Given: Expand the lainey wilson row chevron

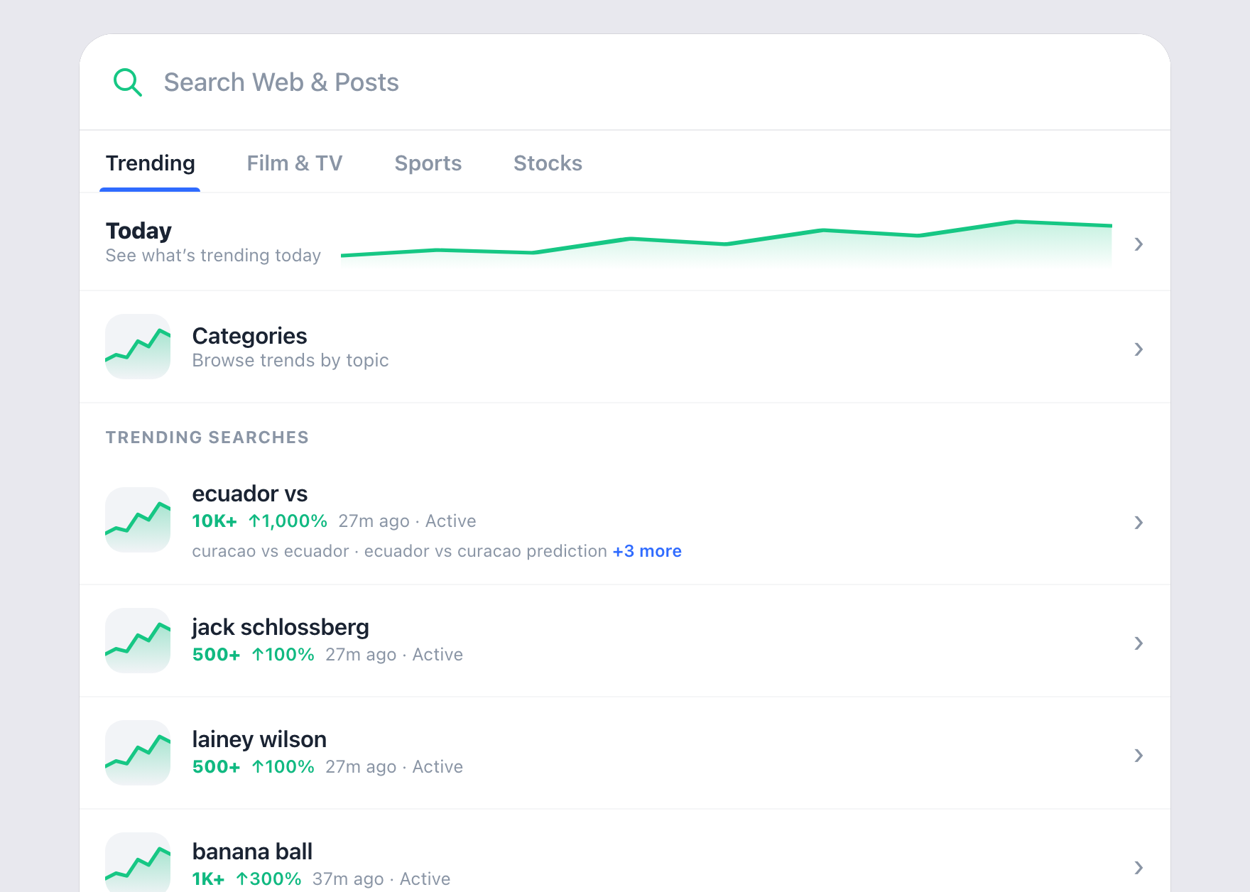Looking at the screenshot, I should coord(1138,756).
